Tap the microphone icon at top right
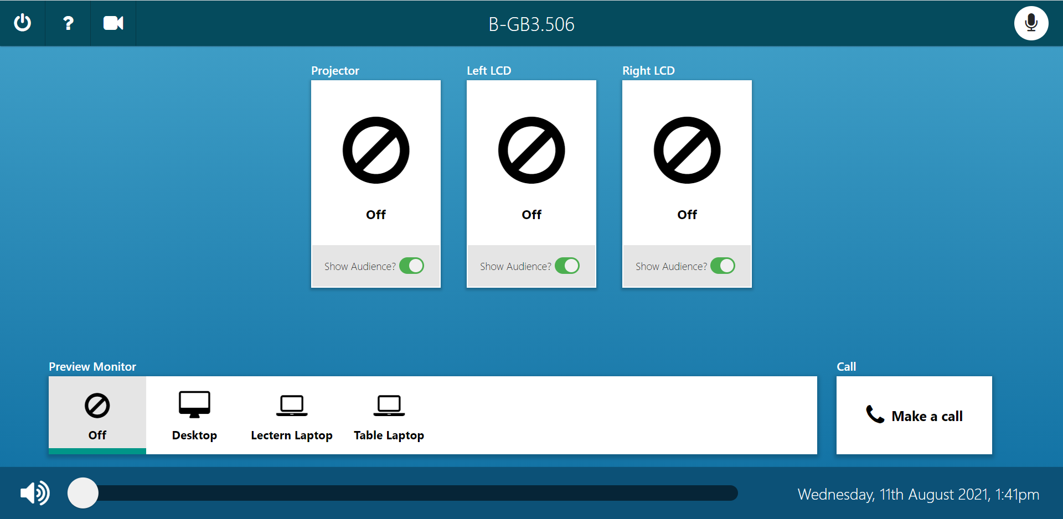 coord(1031,23)
